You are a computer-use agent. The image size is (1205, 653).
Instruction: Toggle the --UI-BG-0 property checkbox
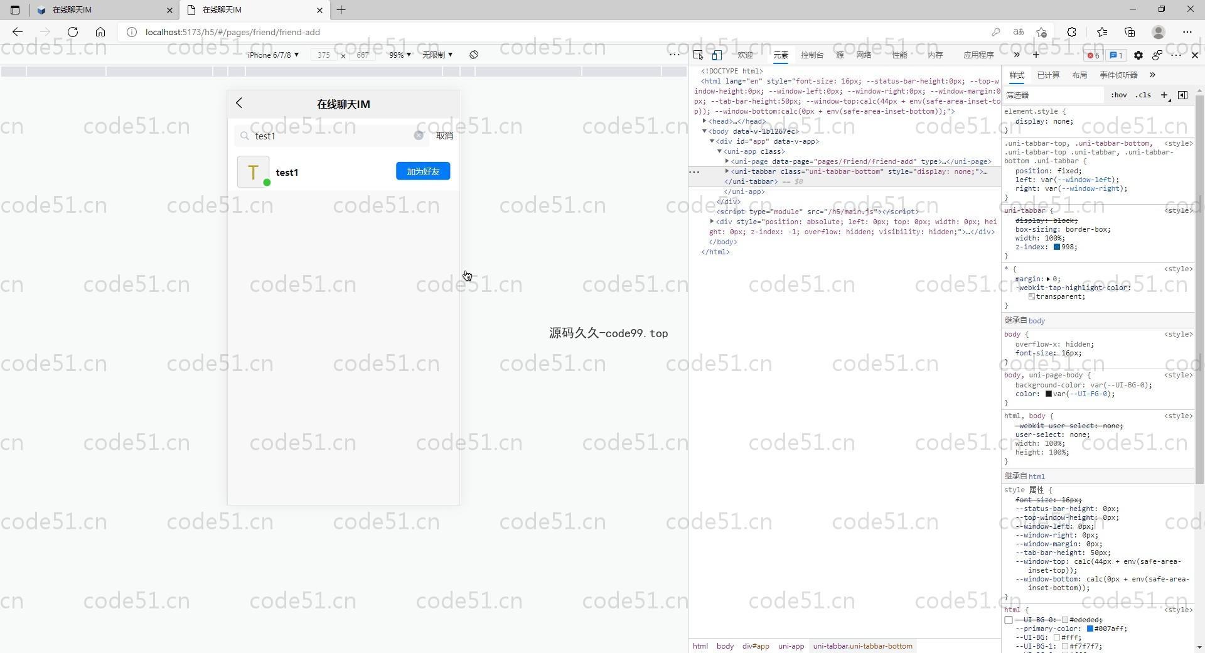click(x=1009, y=620)
